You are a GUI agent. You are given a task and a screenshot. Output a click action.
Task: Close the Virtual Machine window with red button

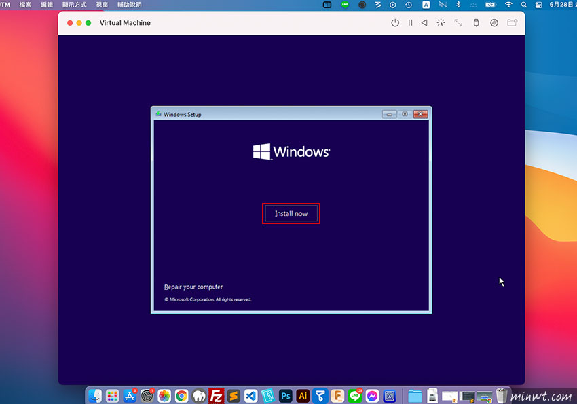point(70,23)
